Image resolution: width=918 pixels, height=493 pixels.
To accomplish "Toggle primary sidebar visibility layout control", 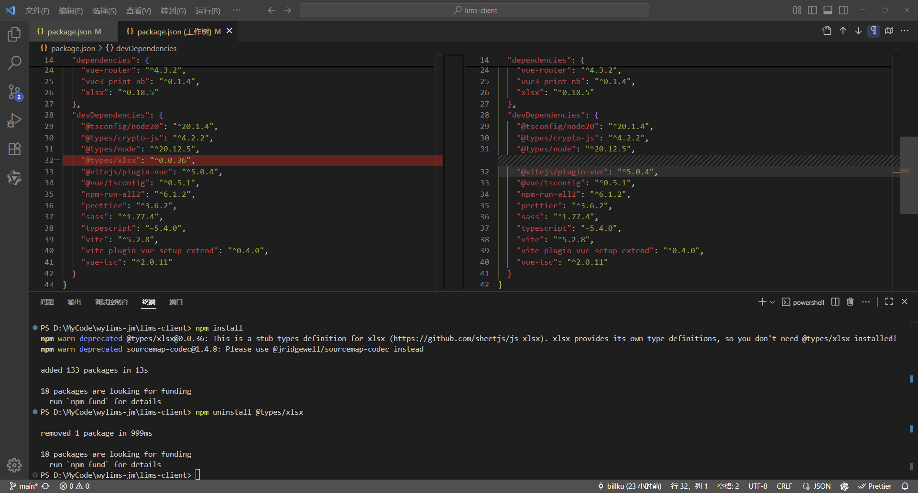I will click(813, 10).
